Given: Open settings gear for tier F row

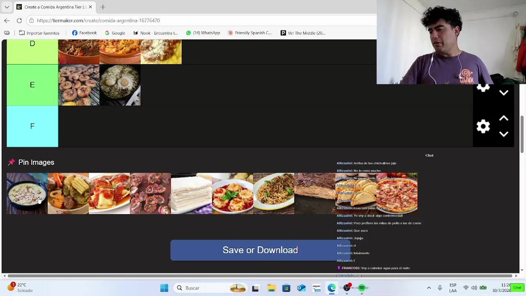Looking at the screenshot, I should 483,126.
